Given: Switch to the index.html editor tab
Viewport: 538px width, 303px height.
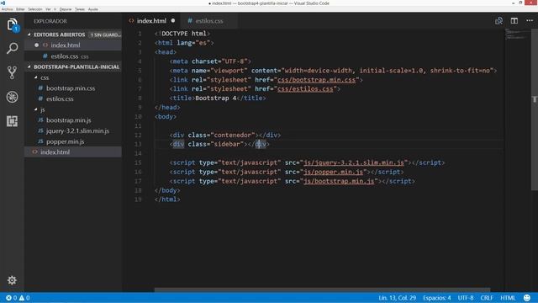Looking at the screenshot, I should (x=151, y=20).
